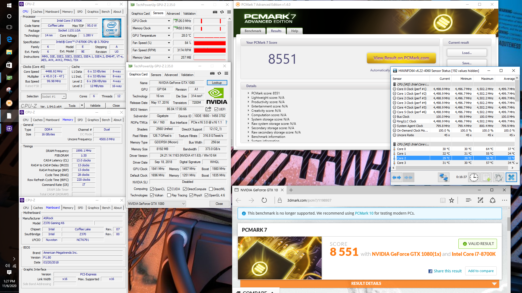Image resolution: width=522 pixels, height=293 pixels.
Task: Toggle the OpenCL checkbox
Action: tap(152, 189)
